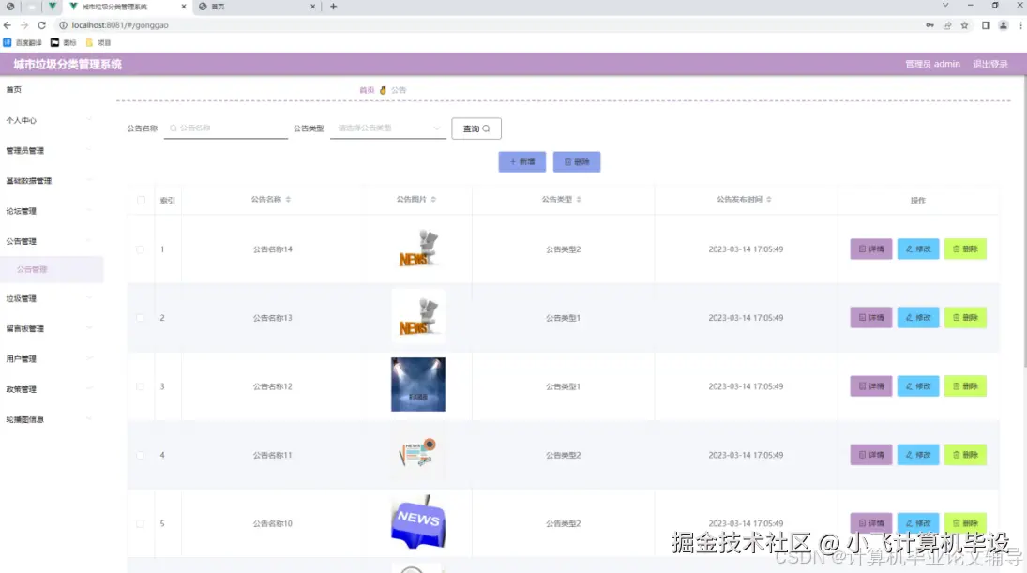The image size is (1027, 573).
Task: Open the saved passwords key icon
Action: [x=929, y=25]
